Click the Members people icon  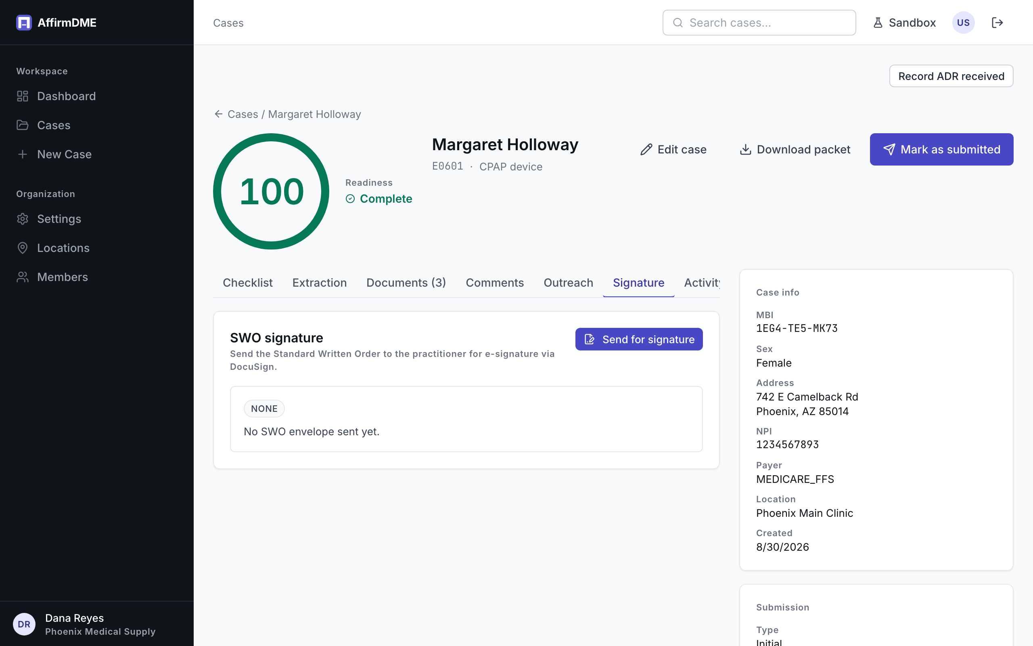(x=23, y=277)
